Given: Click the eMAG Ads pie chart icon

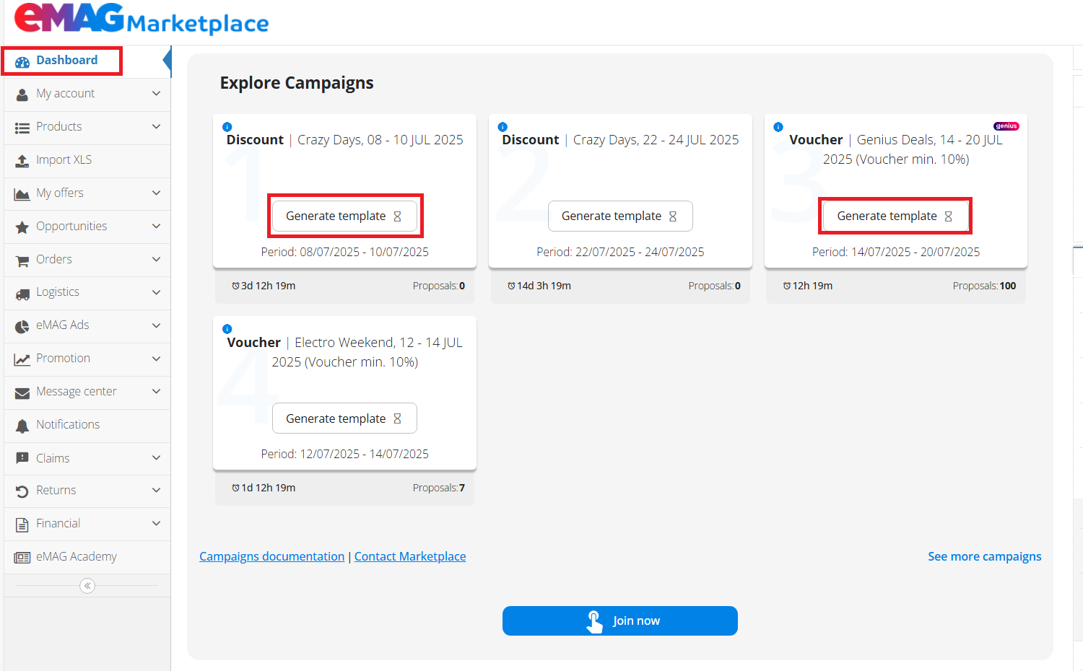Looking at the screenshot, I should (22, 326).
